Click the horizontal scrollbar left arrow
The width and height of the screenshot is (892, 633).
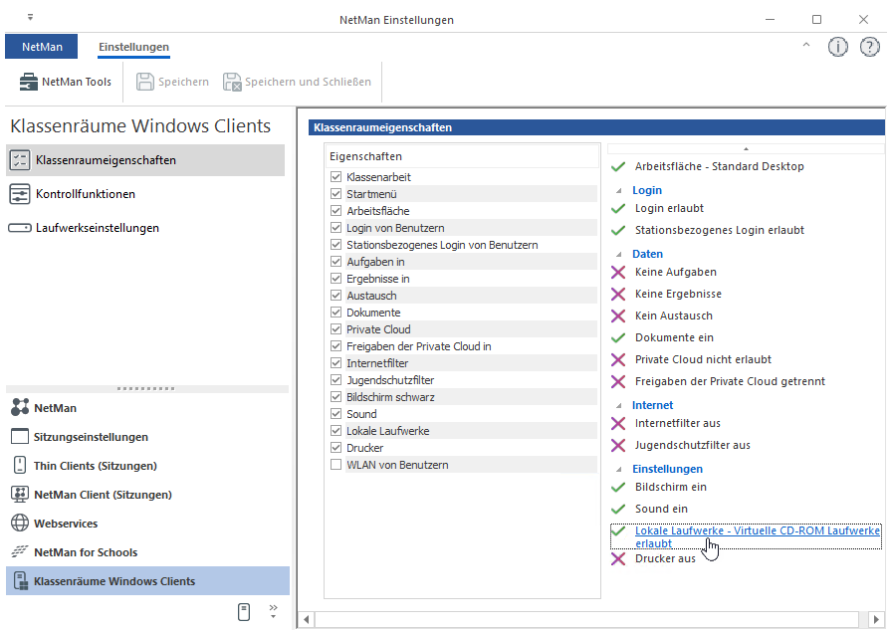pyautogui.click(x=306, y=619)
